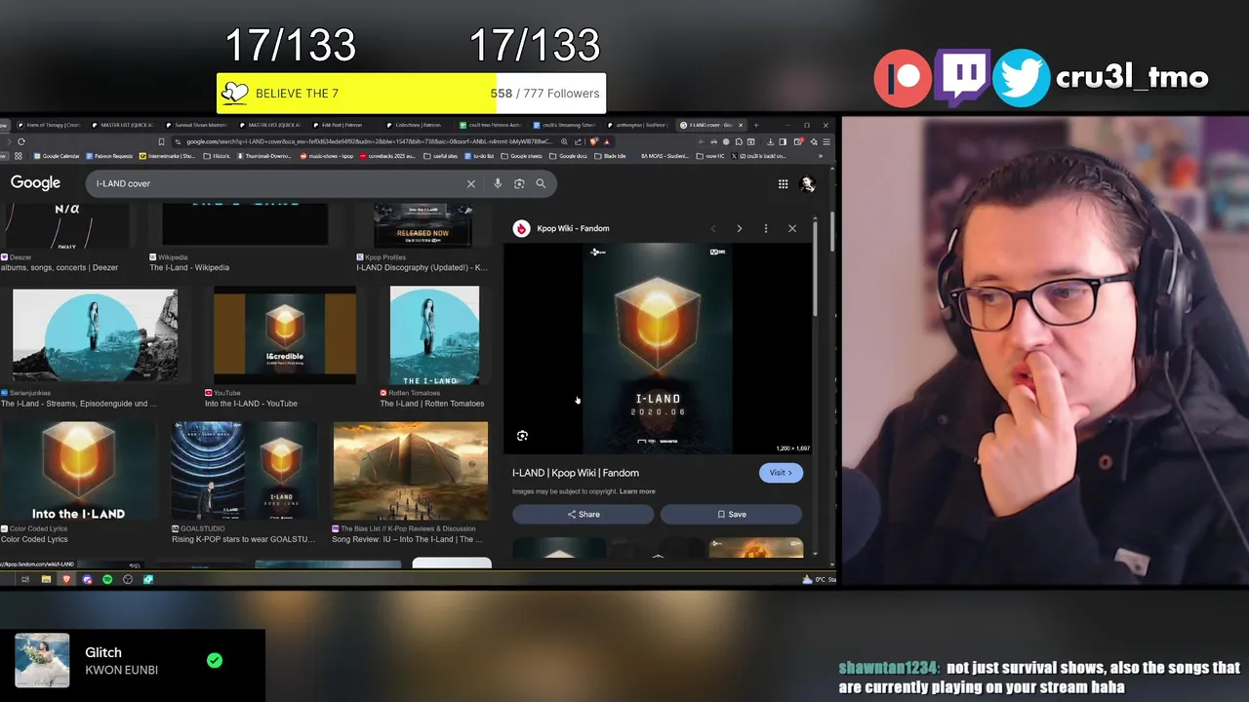Open the Google sheets bookmark folder

pos(521,156)
